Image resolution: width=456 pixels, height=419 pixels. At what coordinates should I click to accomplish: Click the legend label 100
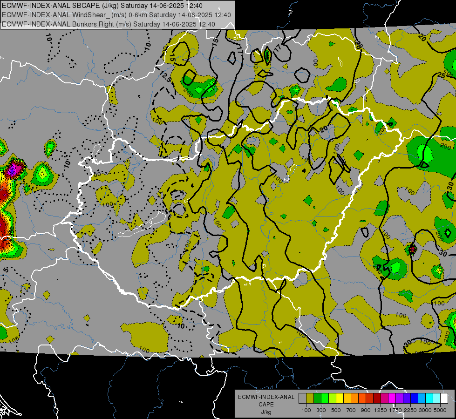coord(306,410)
